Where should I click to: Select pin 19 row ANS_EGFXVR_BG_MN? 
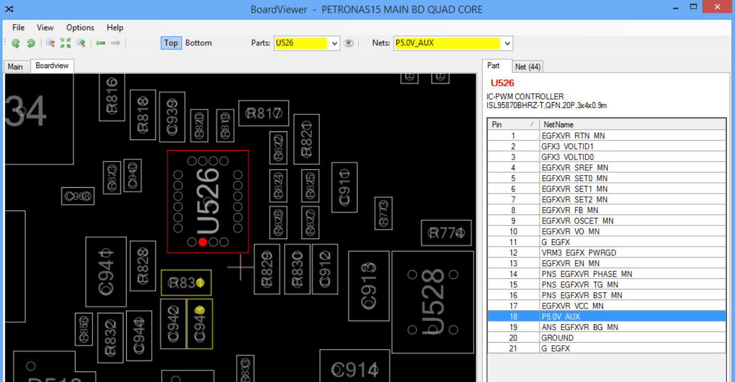607,327
